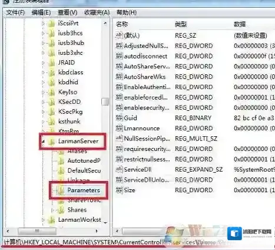
Task: Click the LanmanServer folder icon
Action: [51, 142]
